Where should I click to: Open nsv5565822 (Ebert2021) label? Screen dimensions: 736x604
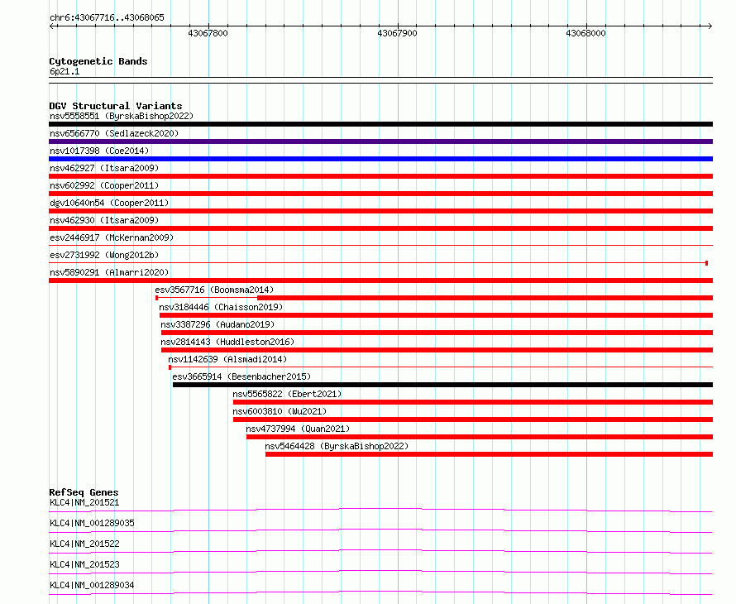[287, 394]
